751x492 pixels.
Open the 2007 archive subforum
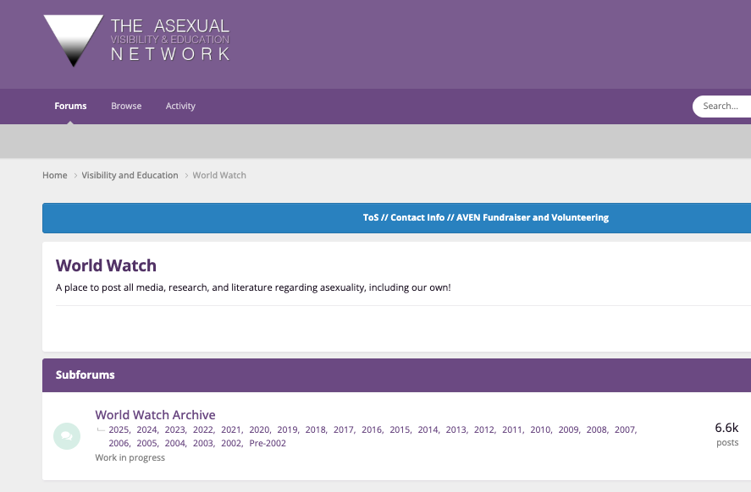pos(625,429)
